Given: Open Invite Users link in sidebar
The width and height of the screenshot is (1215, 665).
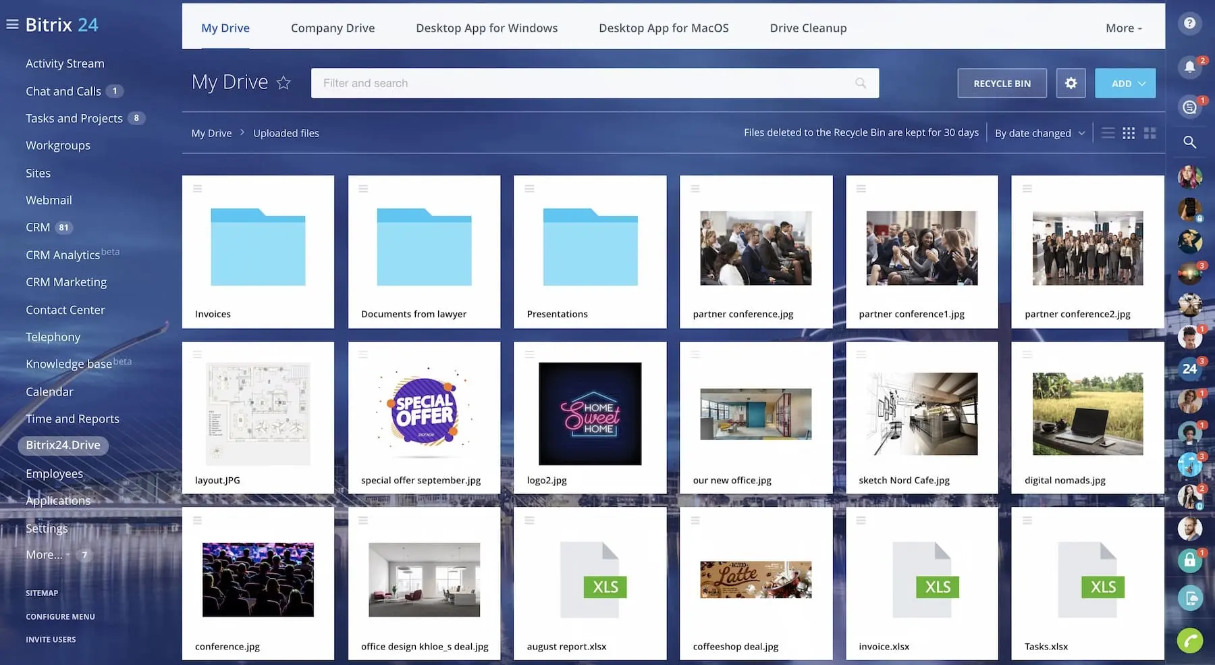Looking at the screenshot, I should pos(51,639).
